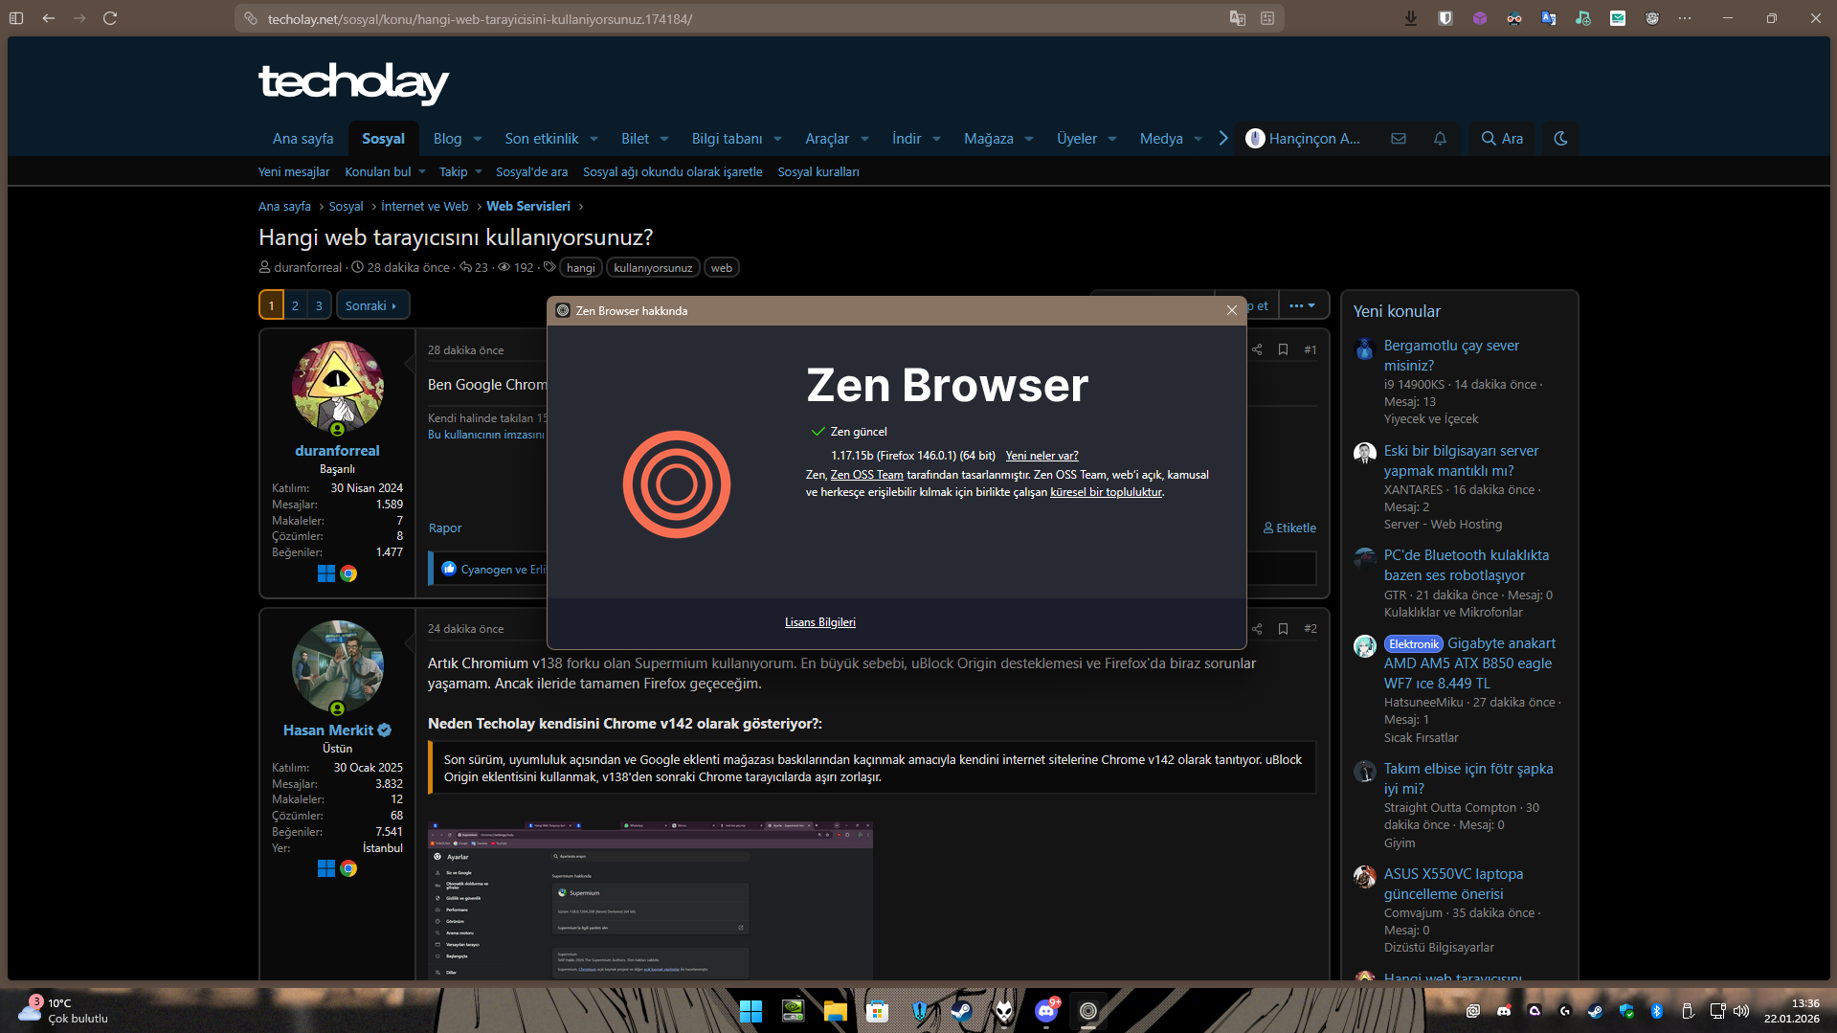
Task: Expand the Bilgi tabanı dropdown arrow
Action: point(777,139)
